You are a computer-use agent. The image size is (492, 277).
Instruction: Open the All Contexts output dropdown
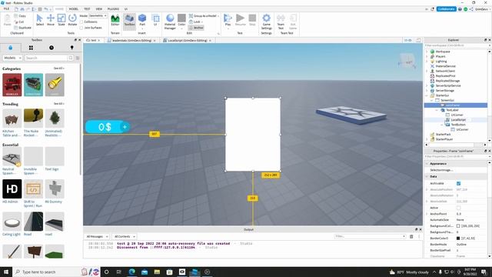(125, 236)
